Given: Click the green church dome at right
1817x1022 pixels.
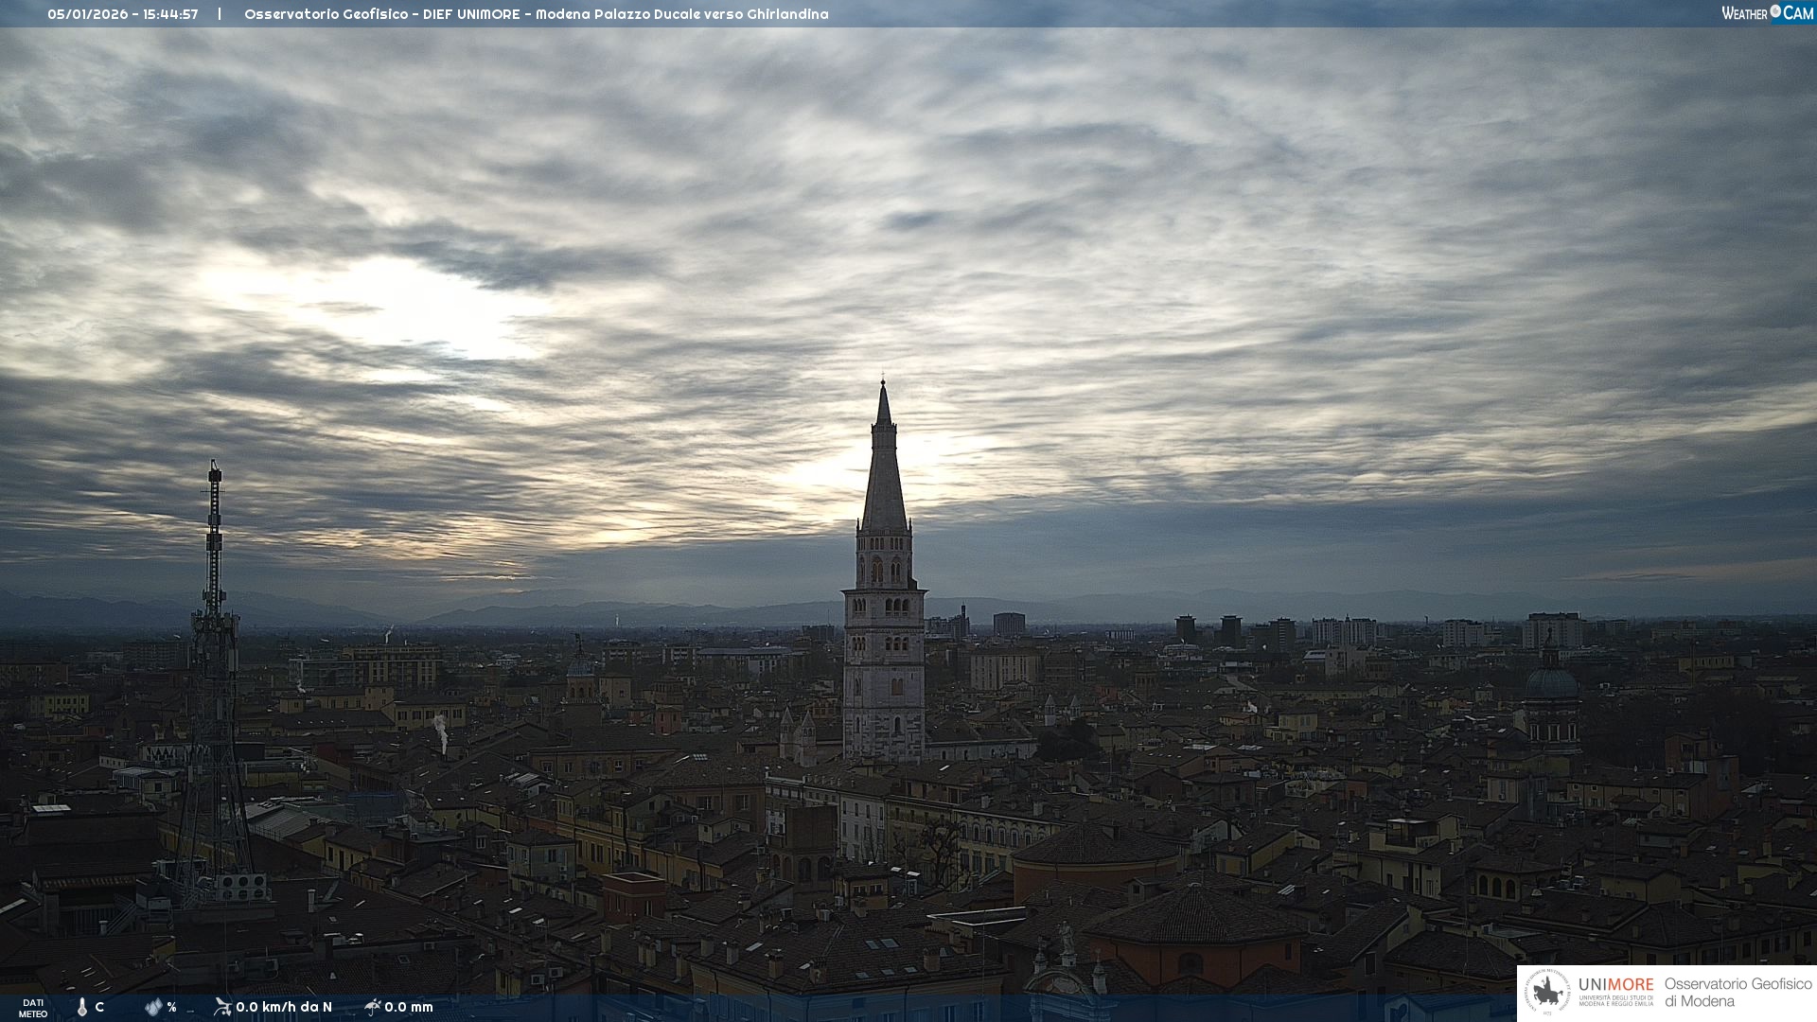Looking at the screenshot, I should 1551,683.
